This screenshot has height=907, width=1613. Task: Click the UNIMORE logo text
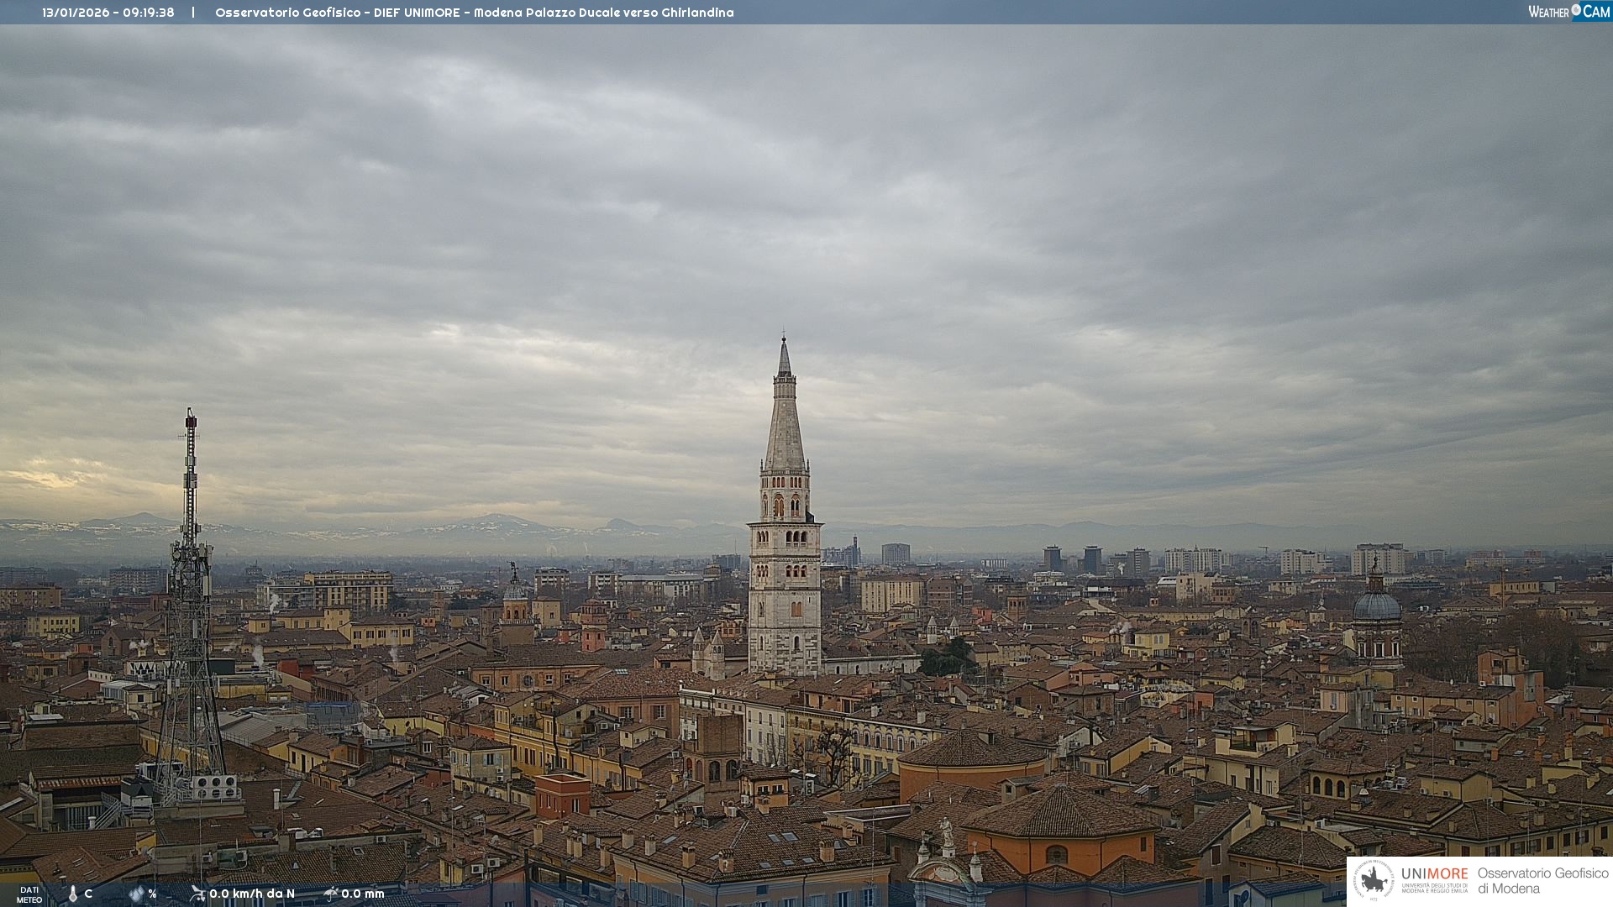[1434, 874]
